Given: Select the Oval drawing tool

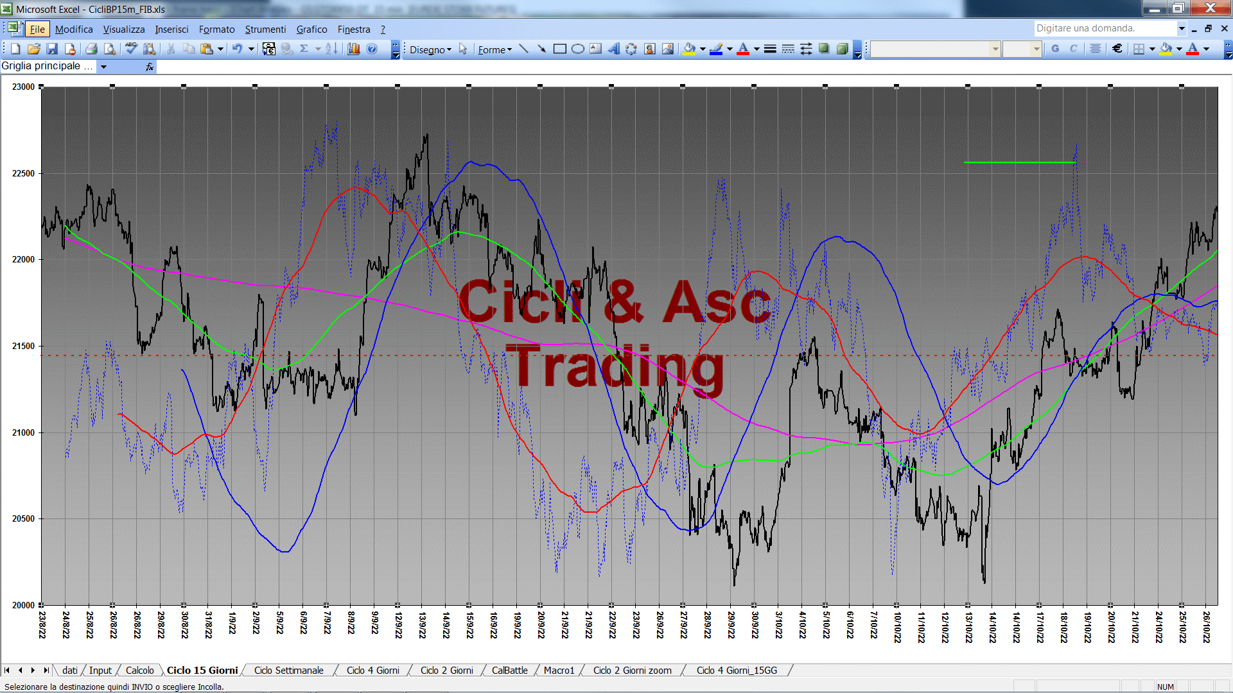Looking at the screenshot, I should 578,49.
